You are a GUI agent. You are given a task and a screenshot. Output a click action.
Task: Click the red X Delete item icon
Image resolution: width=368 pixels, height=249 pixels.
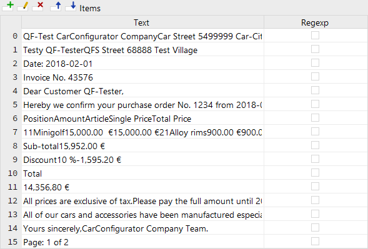37,6
